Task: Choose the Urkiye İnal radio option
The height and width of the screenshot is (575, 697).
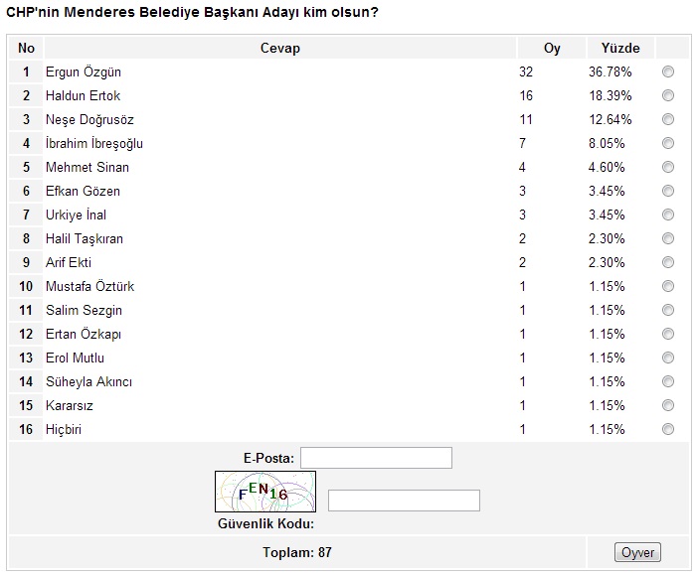Action: [667, 215]
